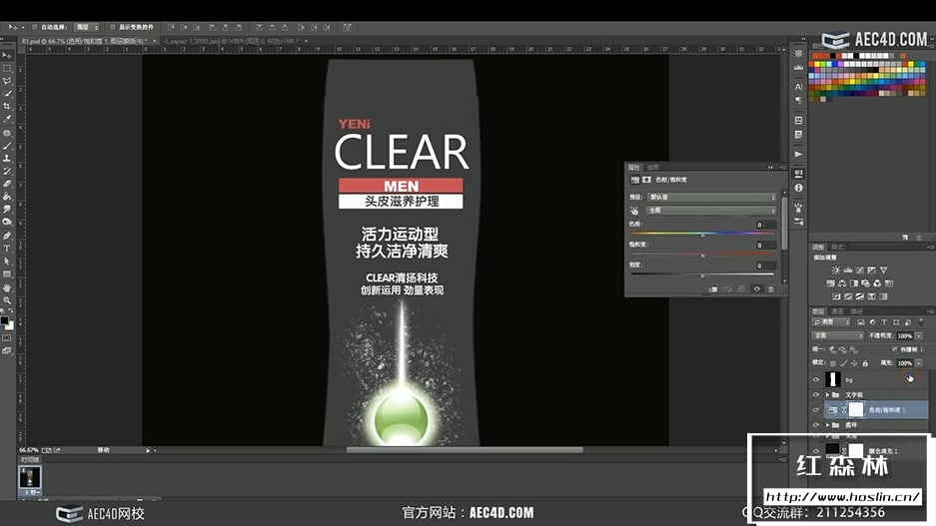Switch to the second document tab

click(x=232, y=41)
